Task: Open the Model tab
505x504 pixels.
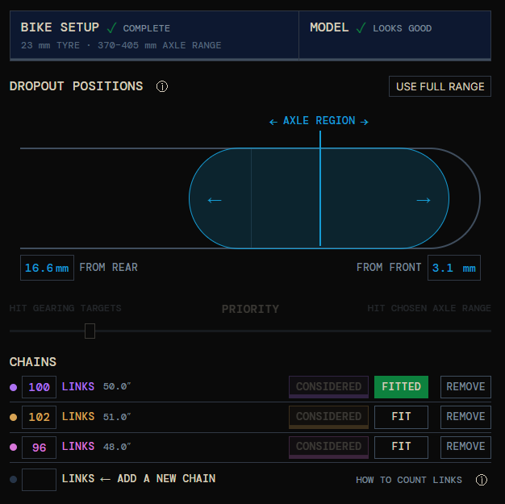Action: pos(394,35)
